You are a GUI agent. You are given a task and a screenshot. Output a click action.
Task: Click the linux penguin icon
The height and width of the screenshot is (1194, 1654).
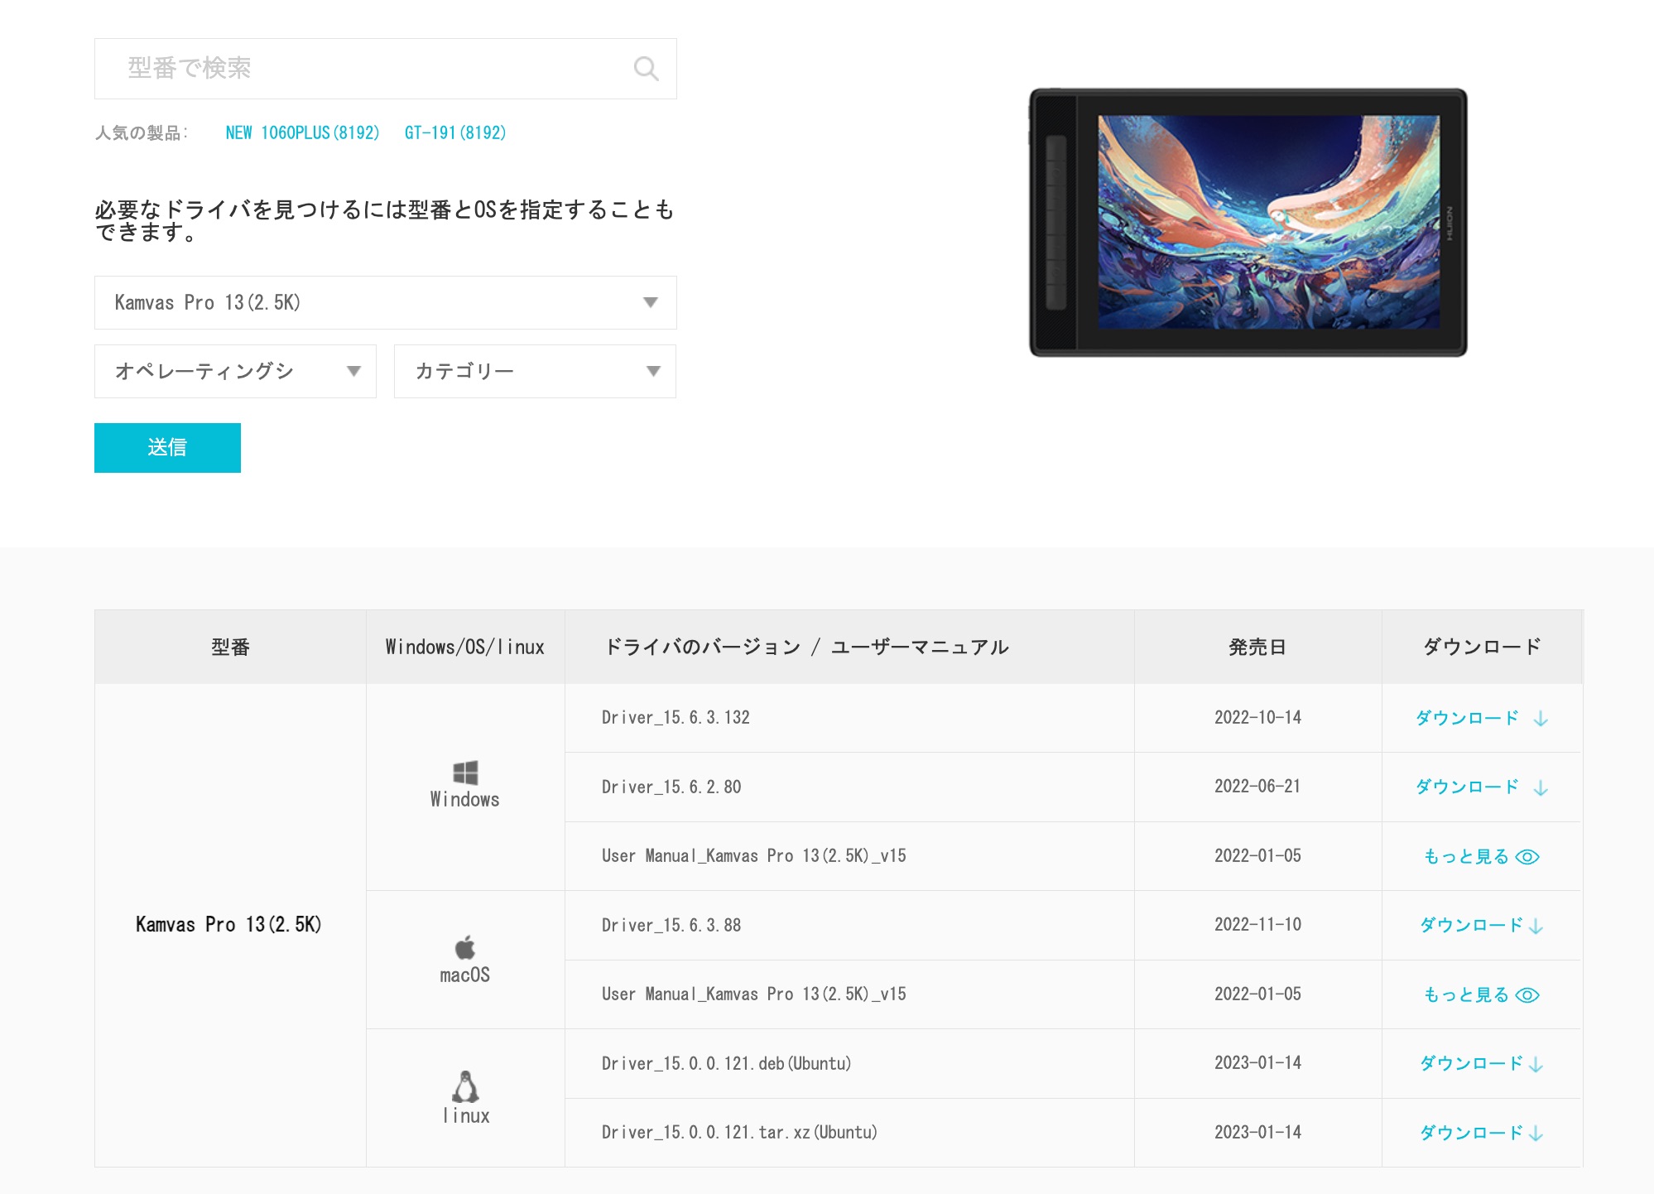point(465,1086)
